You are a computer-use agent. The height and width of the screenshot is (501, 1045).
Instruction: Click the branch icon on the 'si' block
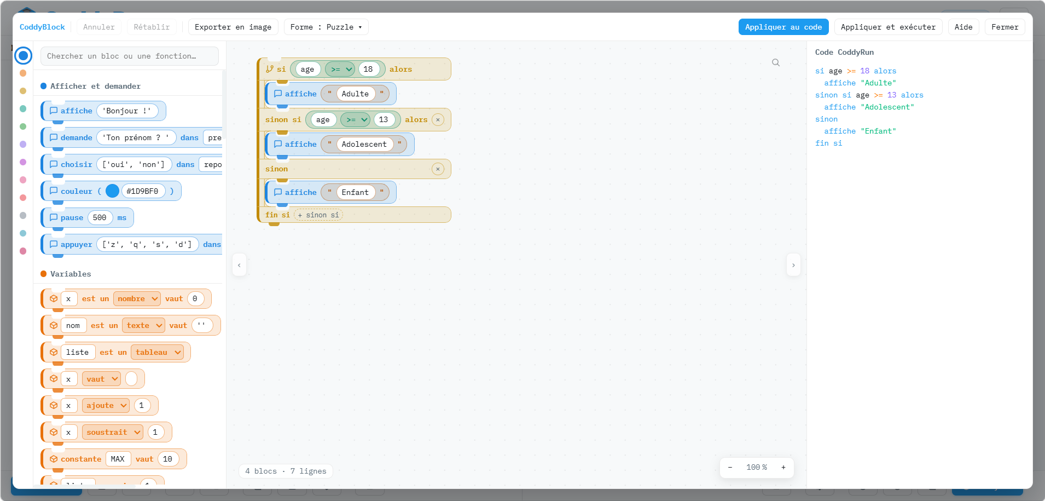coord(270,69)
